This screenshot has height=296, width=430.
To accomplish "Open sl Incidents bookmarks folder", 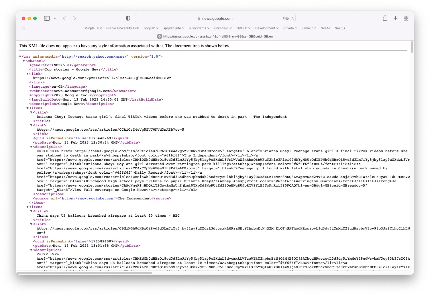I will click(x=199, y=28).
